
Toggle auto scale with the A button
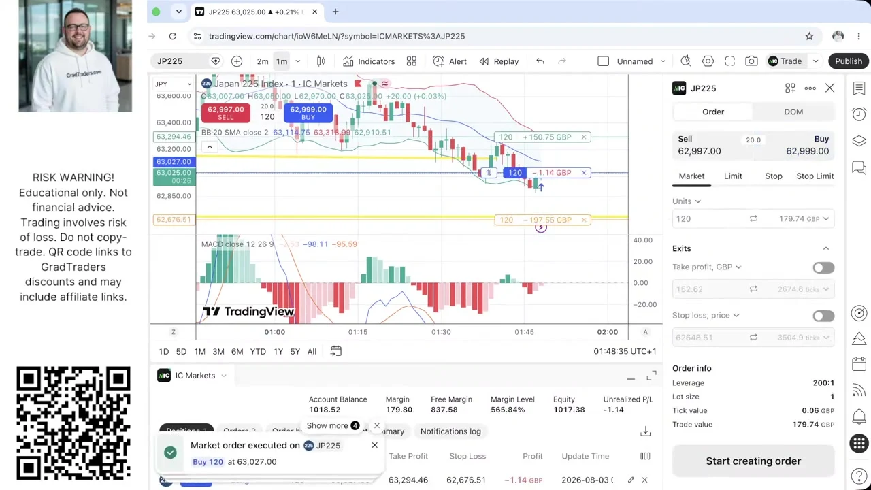coord(646,332)
